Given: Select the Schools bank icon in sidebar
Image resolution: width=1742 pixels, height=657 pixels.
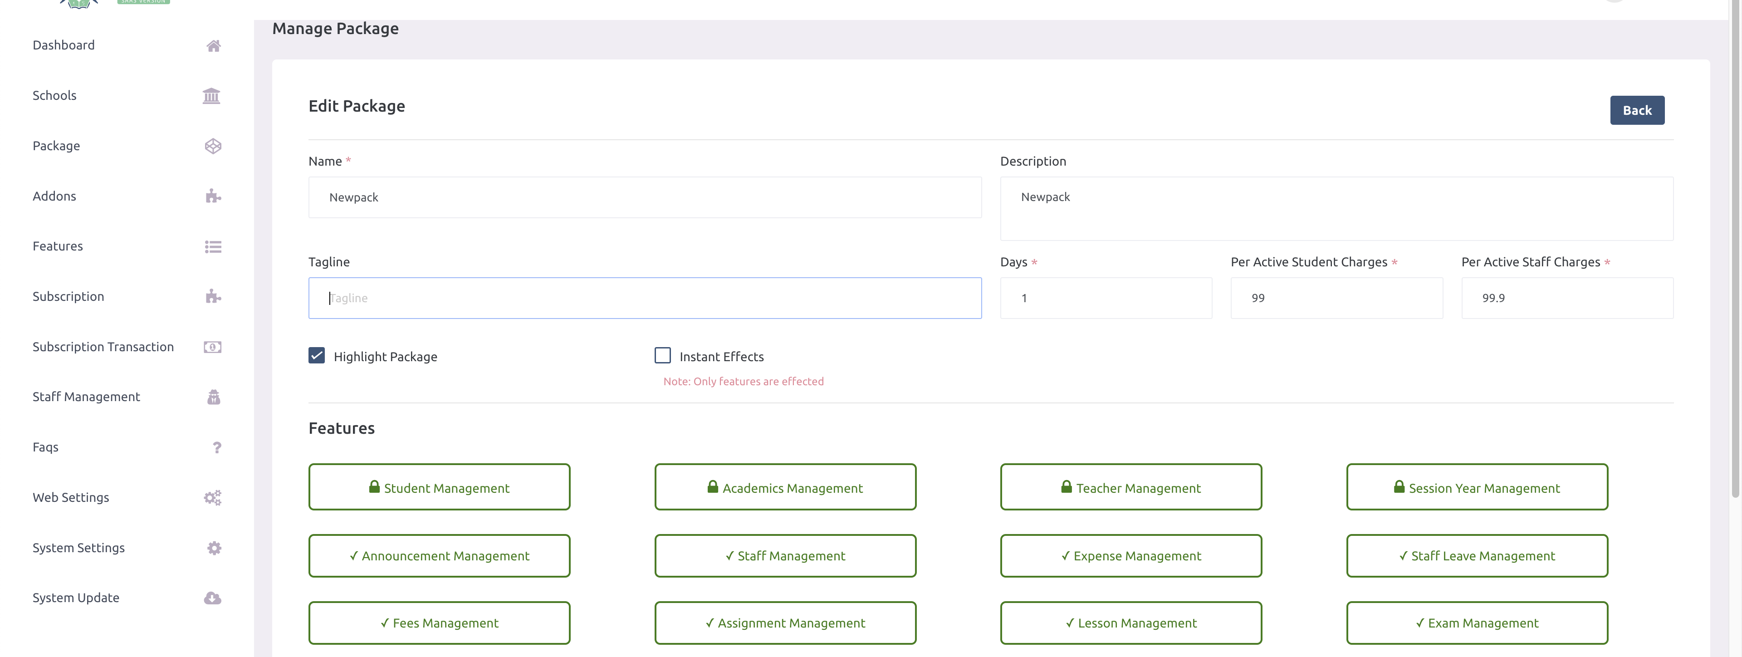Looking at the screenshot, I should point(212,95).
